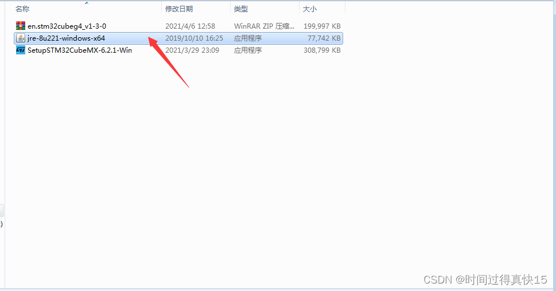556x291 pixels.
Task: Select the jre-8u221-windows-x64 file name
Action: coord(66,38)
